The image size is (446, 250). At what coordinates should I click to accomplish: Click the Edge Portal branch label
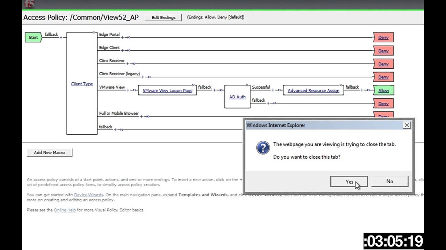tap(109, 34)
